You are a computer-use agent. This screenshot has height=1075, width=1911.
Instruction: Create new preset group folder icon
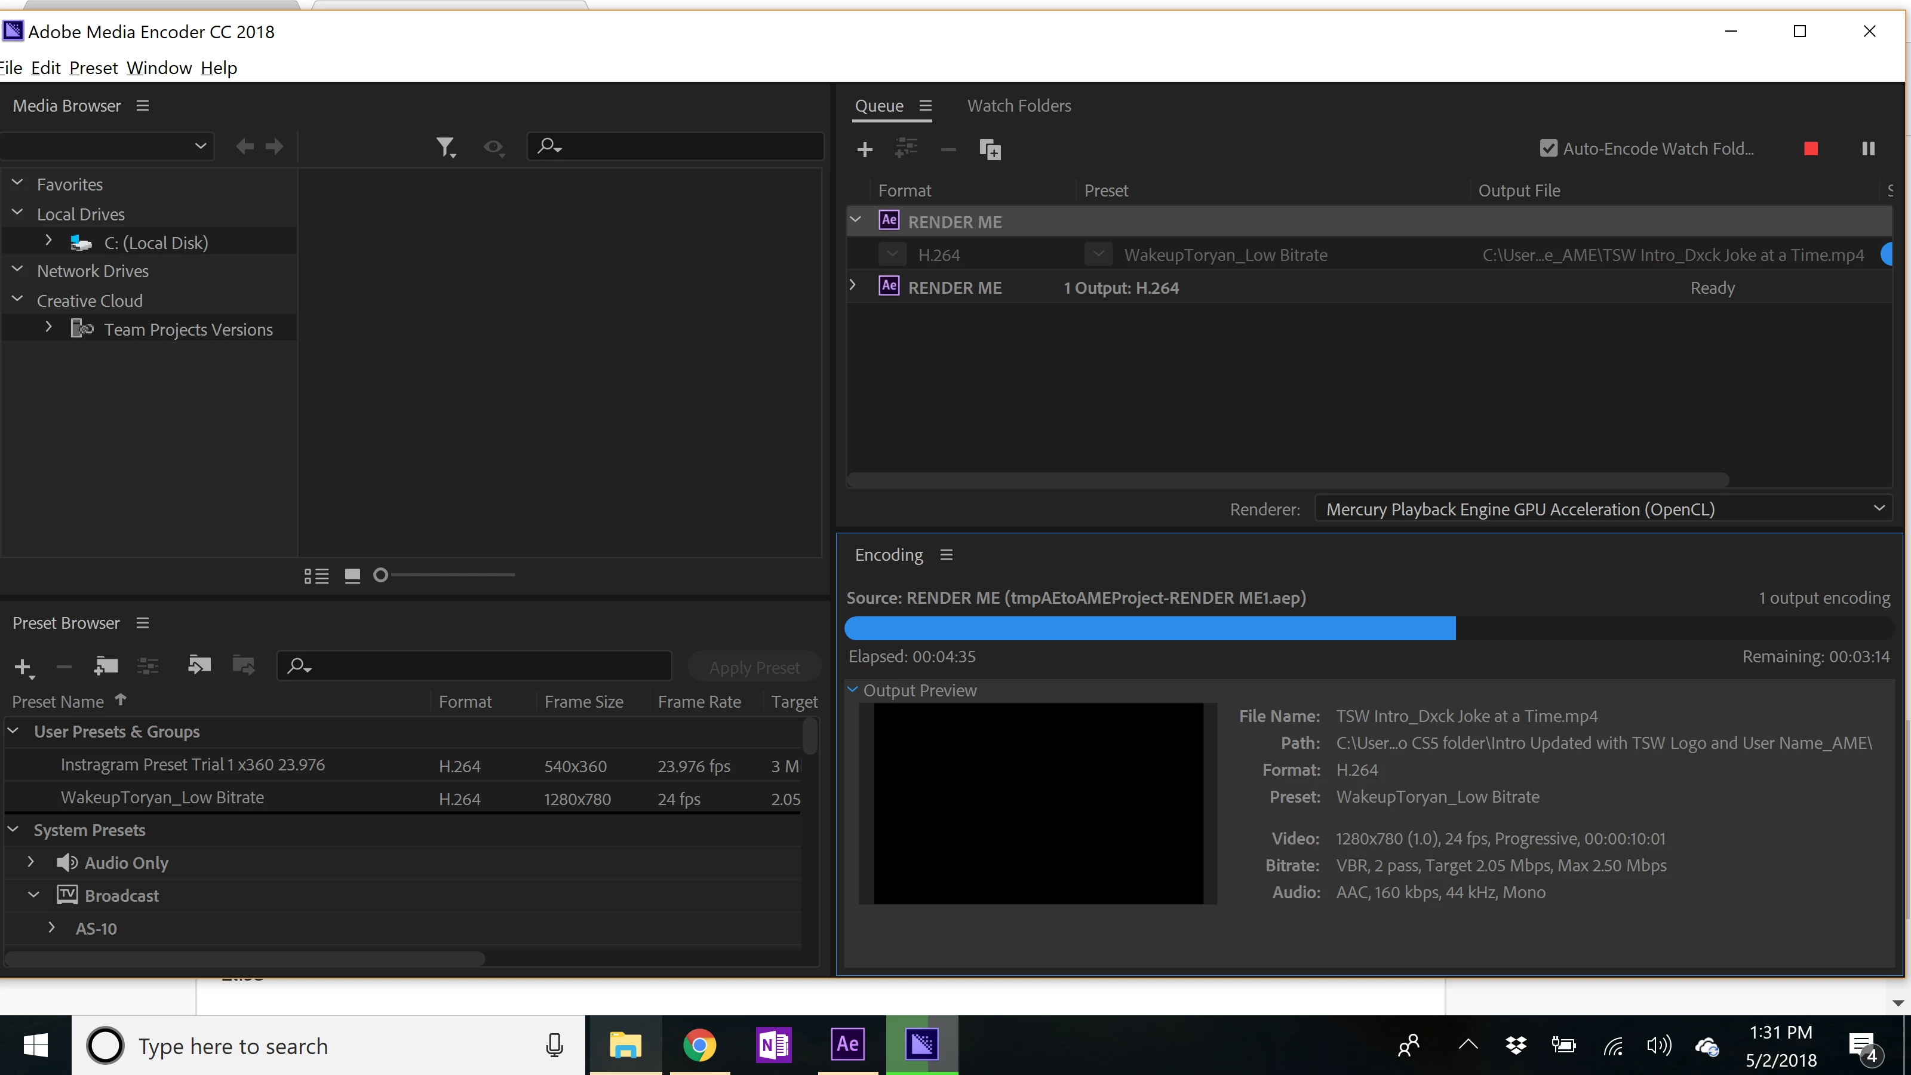(x=106, y=666)
